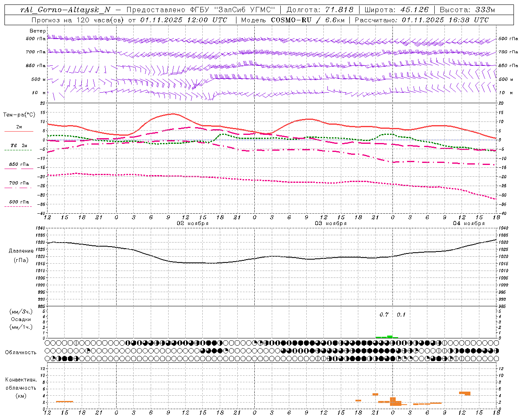Click the Облачность cloud cover label
The image size is (520, 416).
(21, 352)
